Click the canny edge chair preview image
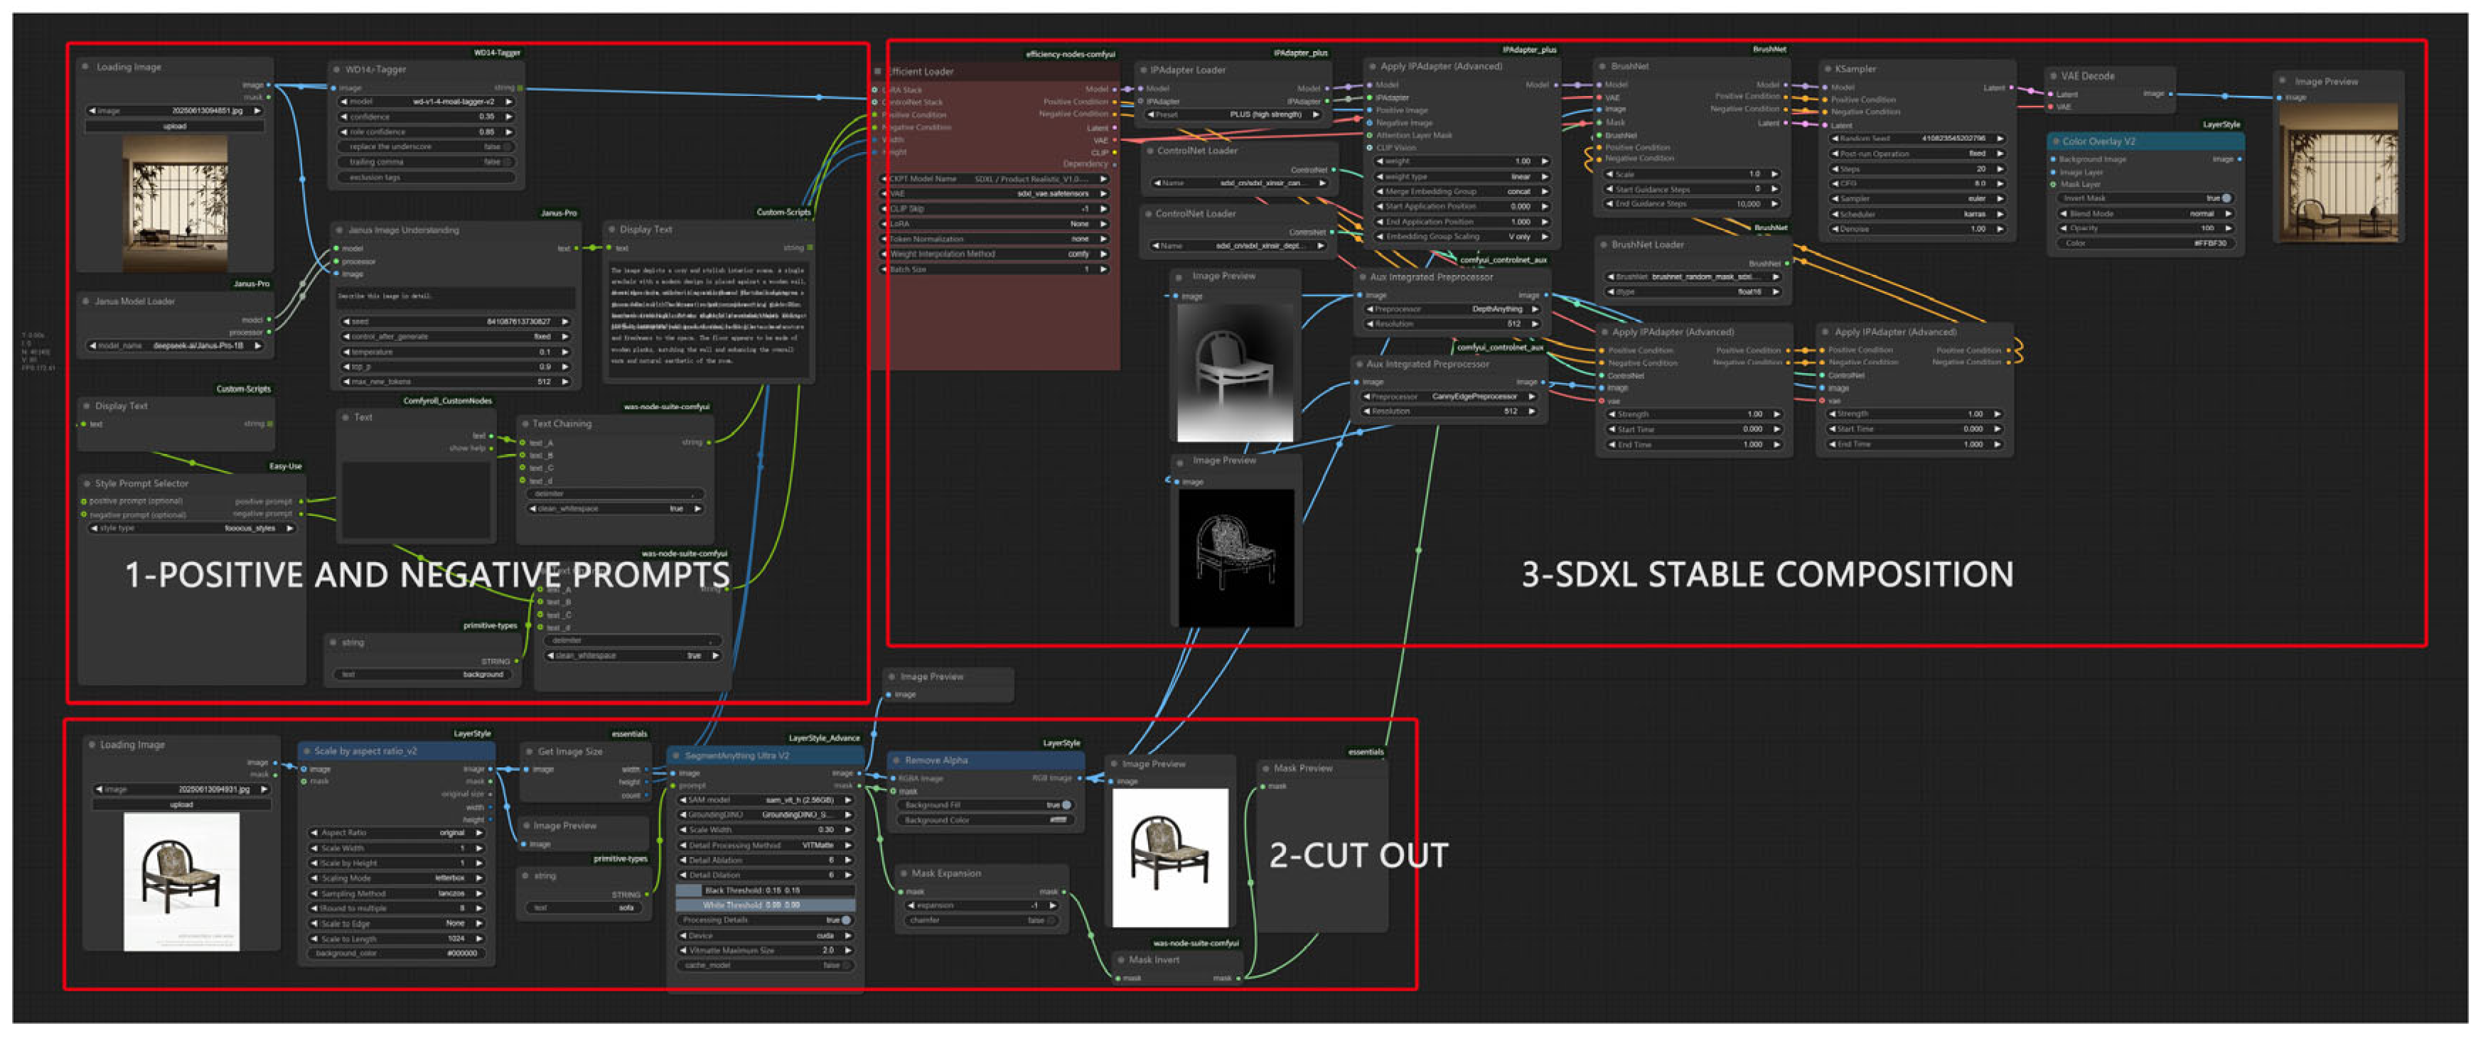This screenshot has width=2478, height=1041. (1235, 558)
